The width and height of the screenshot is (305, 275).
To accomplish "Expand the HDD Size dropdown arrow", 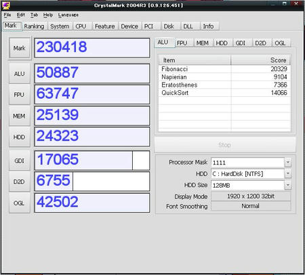I will tap(287, 185).
